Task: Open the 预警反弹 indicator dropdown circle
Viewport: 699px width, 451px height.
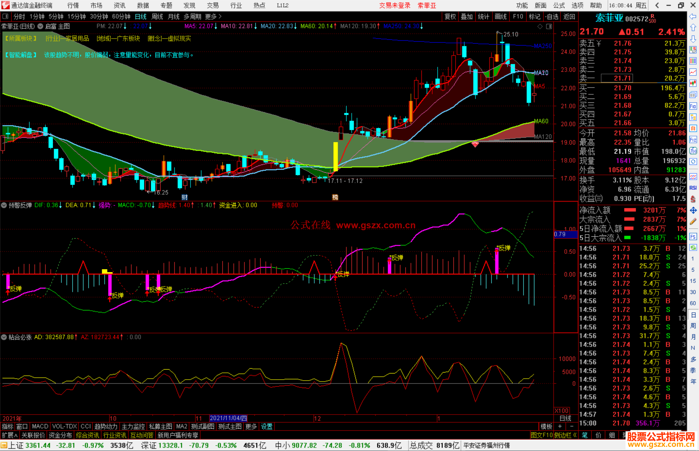Action: tap(4, 205)
